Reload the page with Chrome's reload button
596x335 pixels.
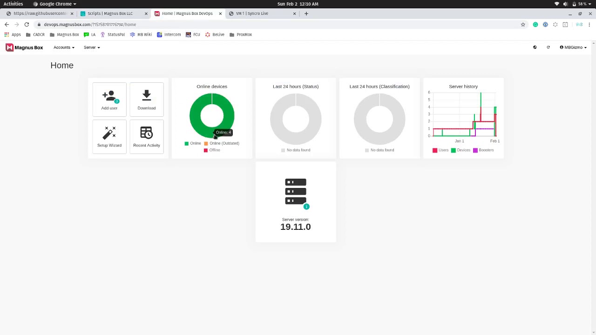(27, 25)
